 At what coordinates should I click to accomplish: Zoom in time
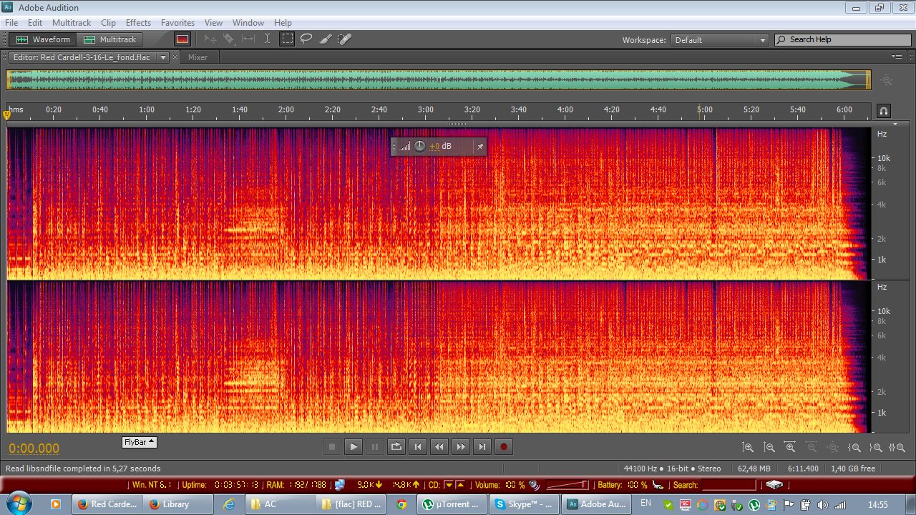(791, 448)
